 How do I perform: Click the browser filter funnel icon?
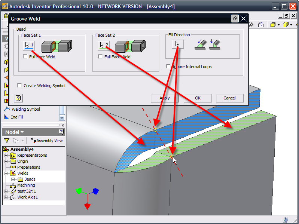pos(7,141)
